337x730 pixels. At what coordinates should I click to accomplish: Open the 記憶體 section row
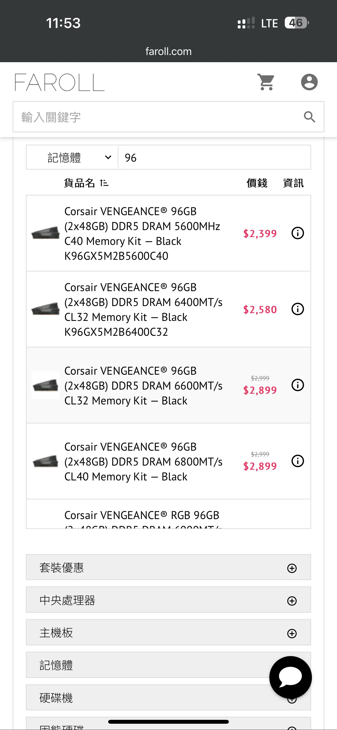click(168, 665)
